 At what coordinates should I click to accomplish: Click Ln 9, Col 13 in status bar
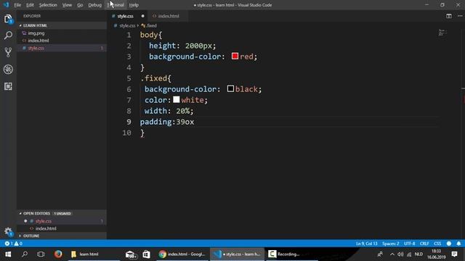pyautogui.click(x=366, y=244)
